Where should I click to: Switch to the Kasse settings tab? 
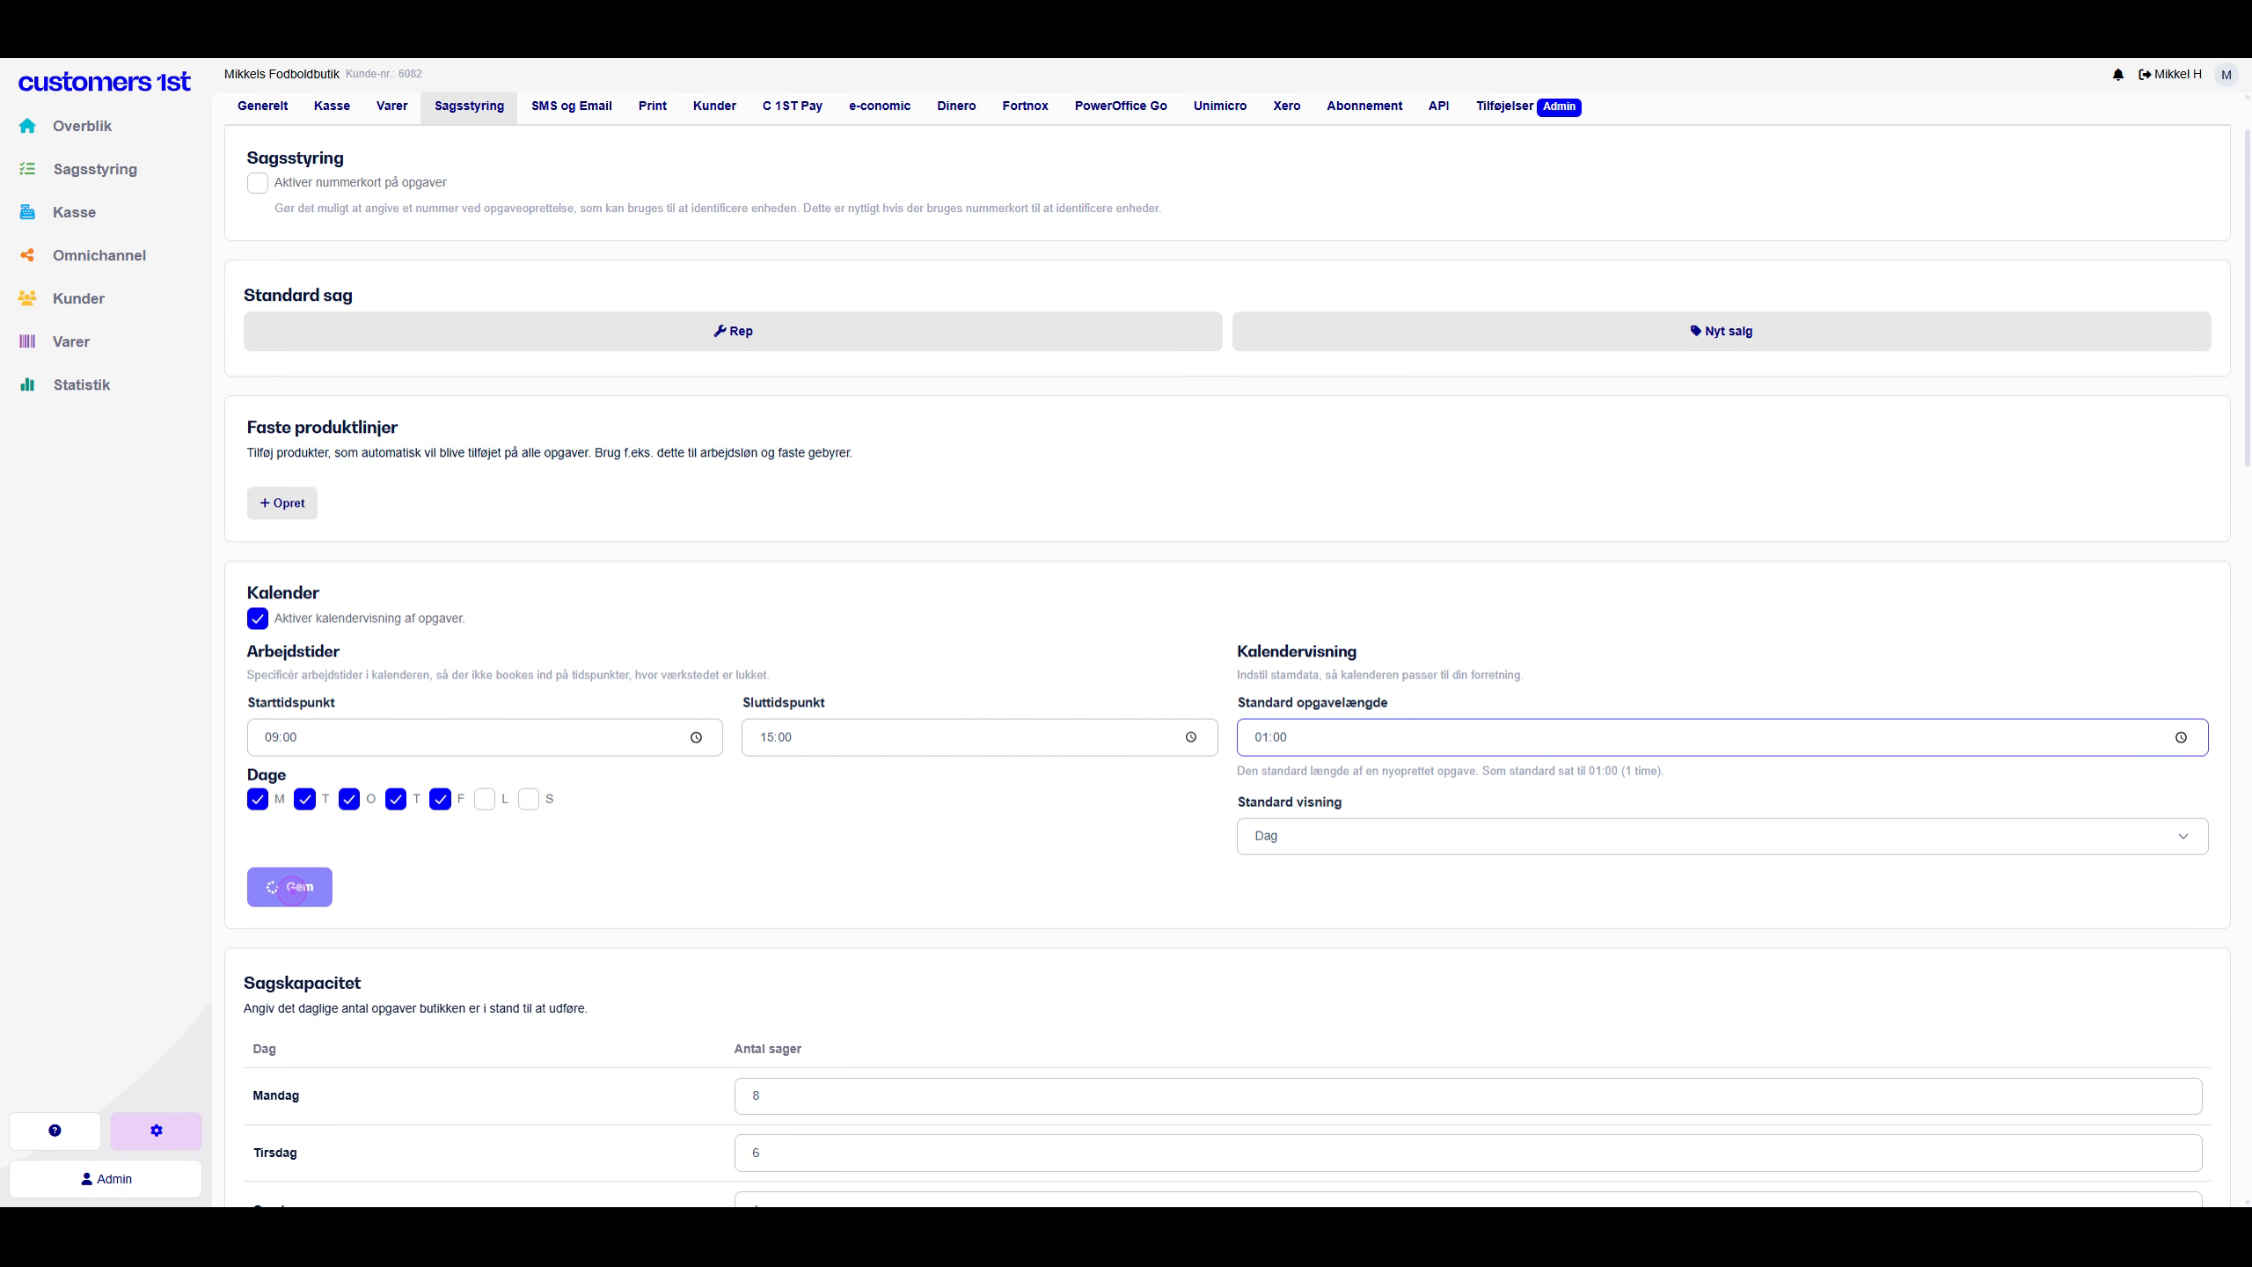click(332, 106)
